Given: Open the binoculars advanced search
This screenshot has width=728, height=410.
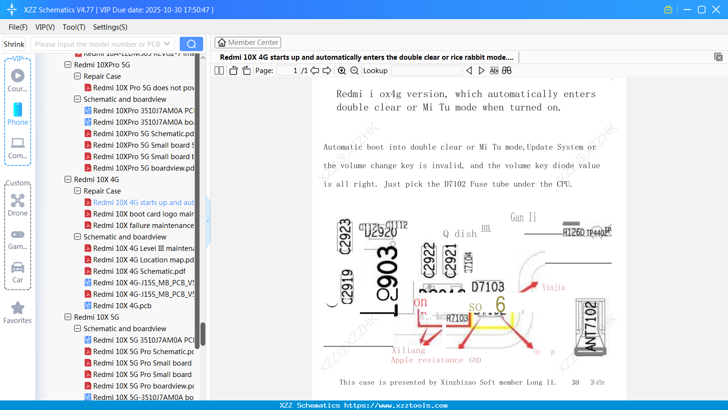Looking at the screenshot, I should (x=506, y=70).
